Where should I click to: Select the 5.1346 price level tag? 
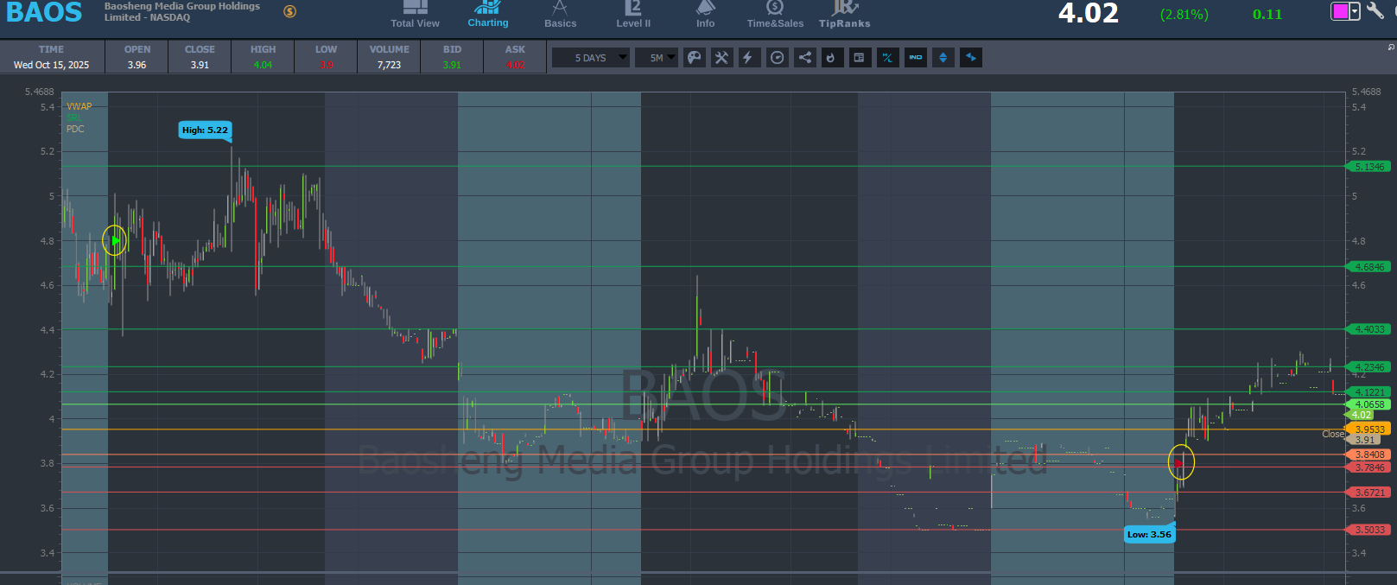[x=1368, y=167]
